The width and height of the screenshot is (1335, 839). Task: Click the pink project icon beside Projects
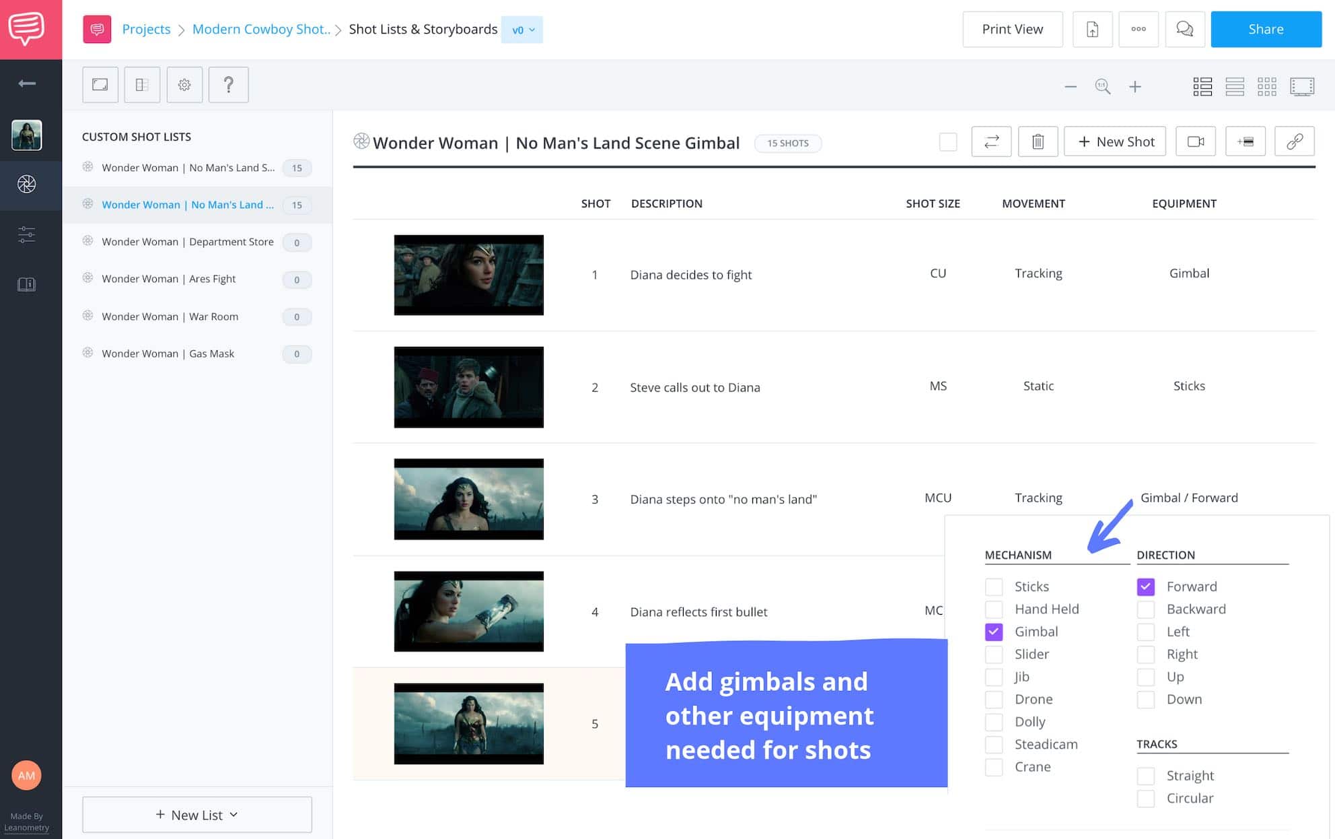(x=97, y=29)
